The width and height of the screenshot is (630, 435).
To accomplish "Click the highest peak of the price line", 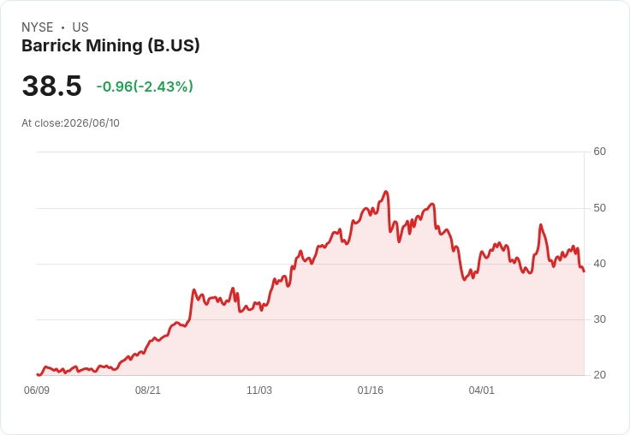I will [x=386, y=192].
